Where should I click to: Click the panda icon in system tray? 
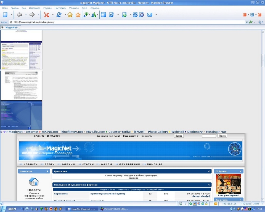pos(242,209)
